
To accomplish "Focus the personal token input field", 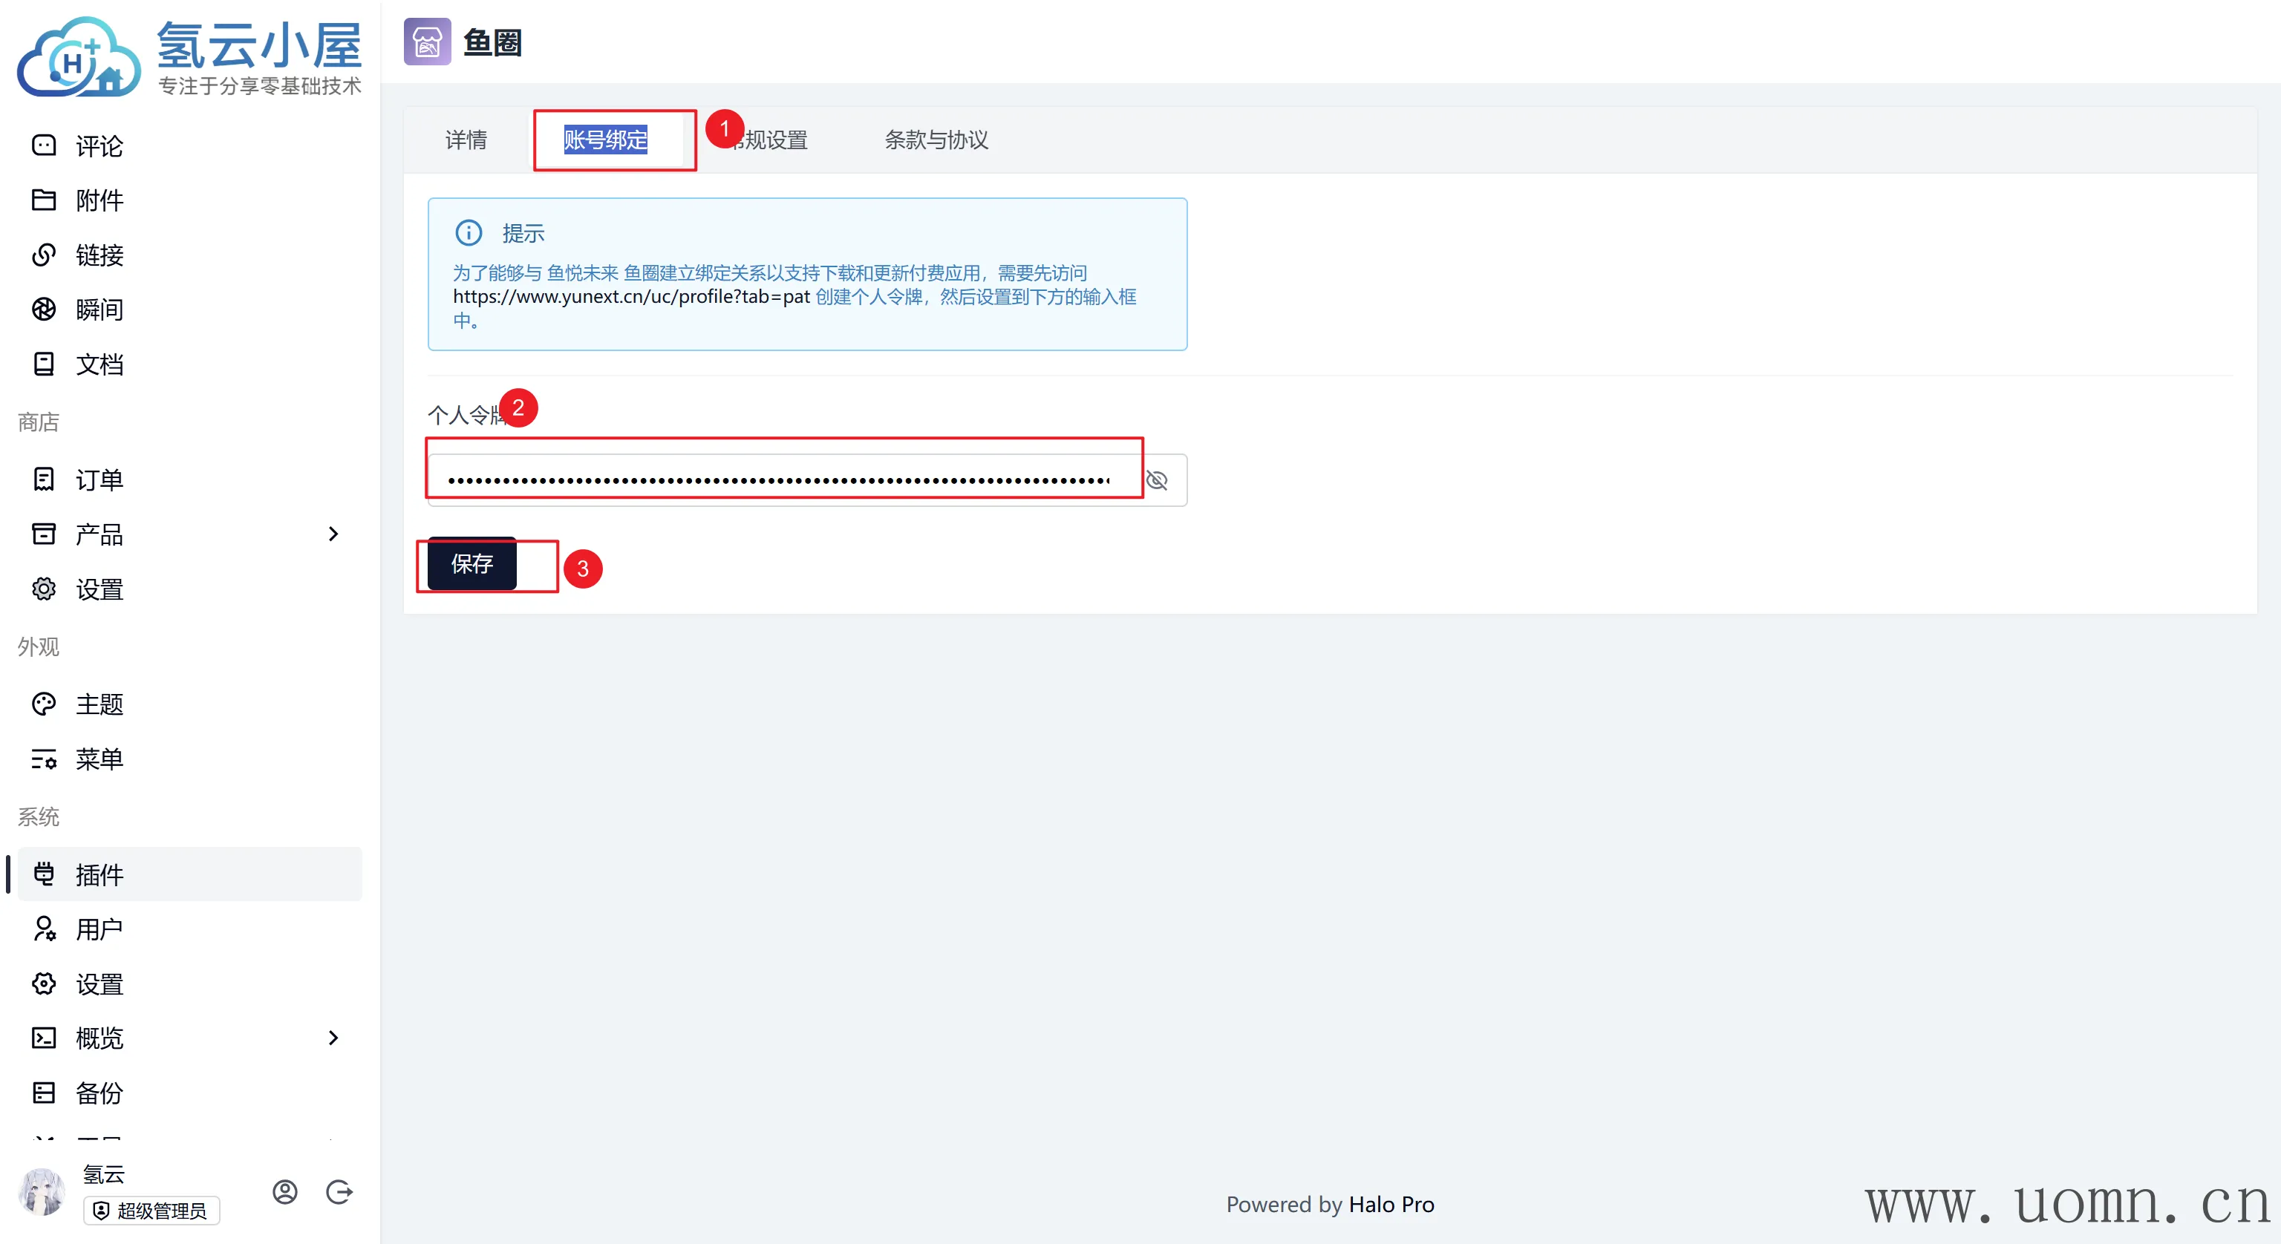I will (779, 480).
